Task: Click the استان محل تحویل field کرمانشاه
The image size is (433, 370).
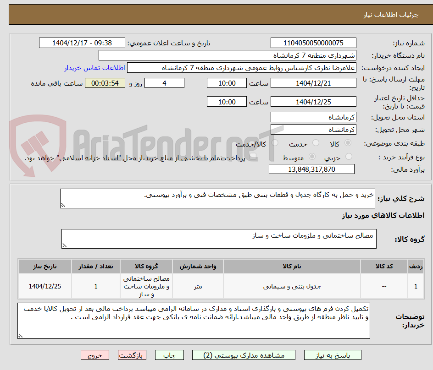Action: [313, 117]
